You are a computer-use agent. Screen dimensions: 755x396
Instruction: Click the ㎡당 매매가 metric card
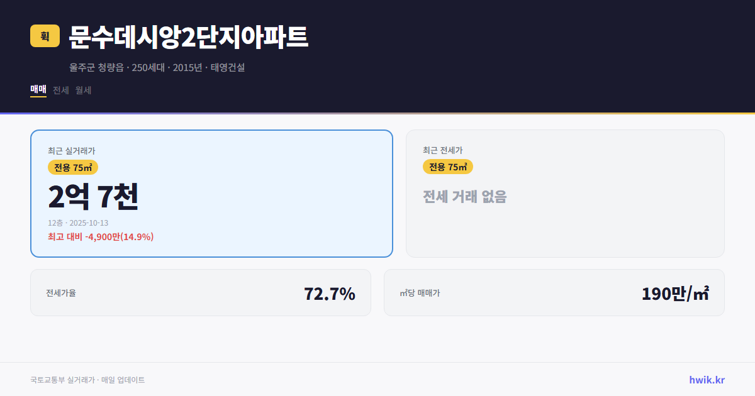click(x=554, y=292)
